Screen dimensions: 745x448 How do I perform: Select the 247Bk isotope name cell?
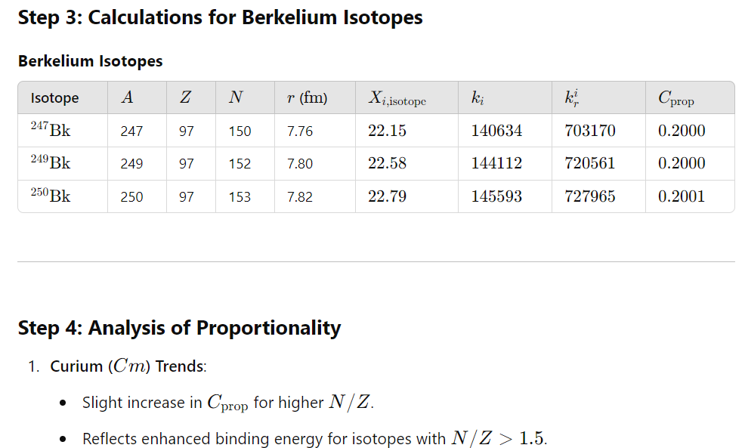pos(51,131)
